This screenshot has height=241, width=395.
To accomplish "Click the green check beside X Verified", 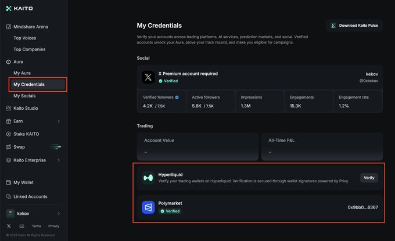I will [x=160, y=81].
